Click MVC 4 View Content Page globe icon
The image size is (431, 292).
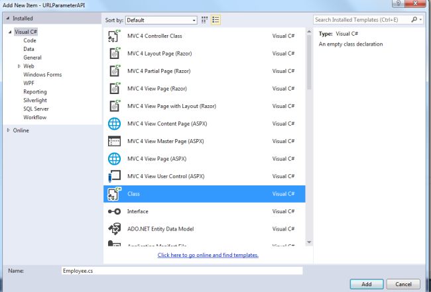pos(114,124)
